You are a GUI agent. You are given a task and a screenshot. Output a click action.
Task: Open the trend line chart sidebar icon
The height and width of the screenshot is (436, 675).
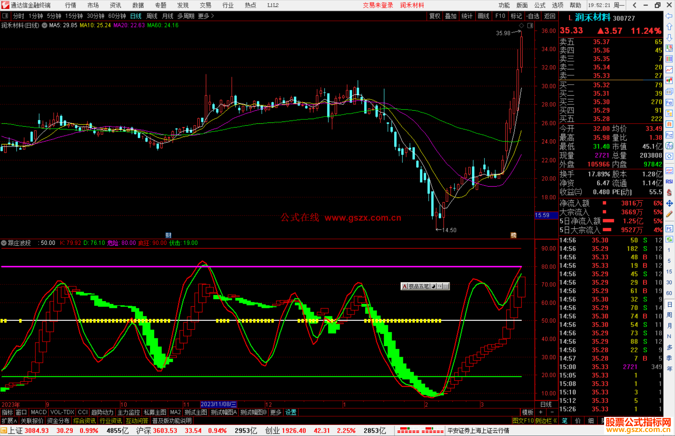(x=669, y=70)
